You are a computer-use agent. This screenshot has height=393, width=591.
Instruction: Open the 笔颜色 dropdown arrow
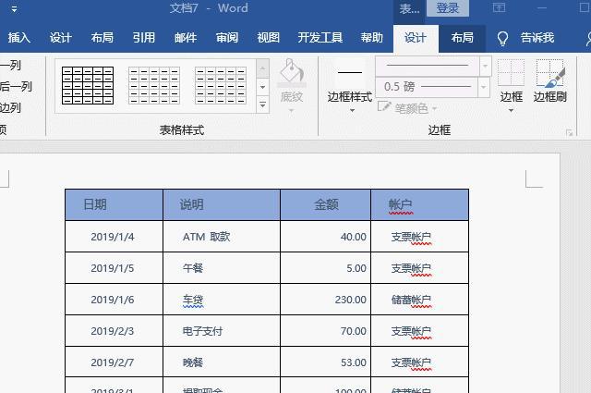pyautogui.click(x=434, y=109)
